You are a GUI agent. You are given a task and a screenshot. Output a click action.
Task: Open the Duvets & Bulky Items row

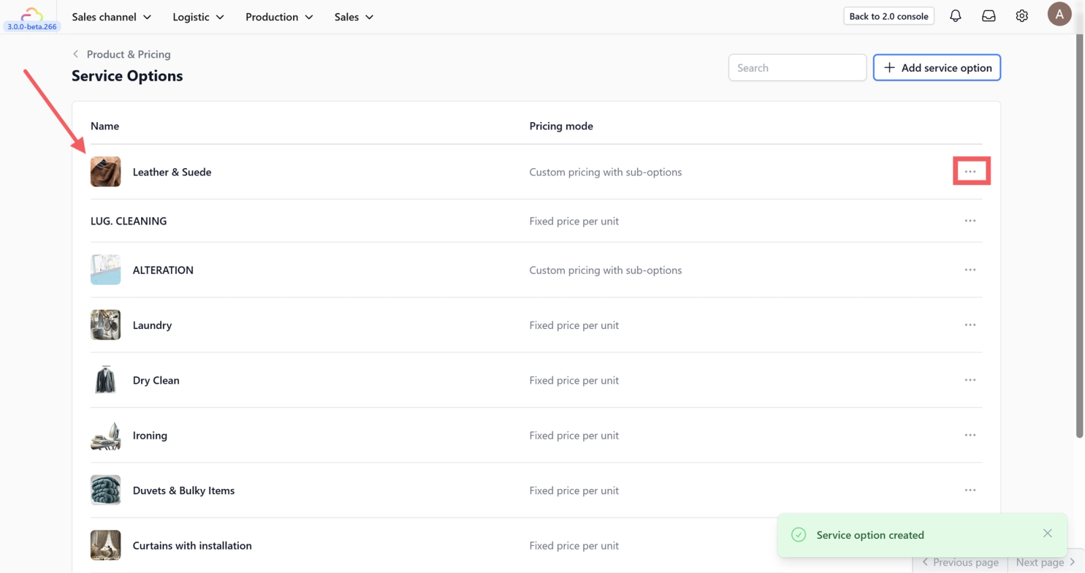click(x=184, y=491)
